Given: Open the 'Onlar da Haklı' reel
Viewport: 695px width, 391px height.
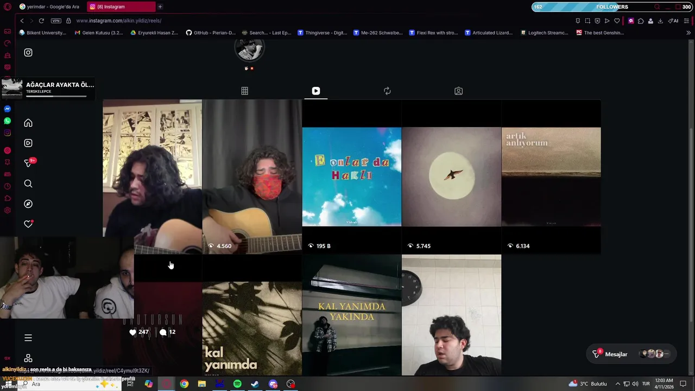Looking at the screenshot, I should [352, 176].
